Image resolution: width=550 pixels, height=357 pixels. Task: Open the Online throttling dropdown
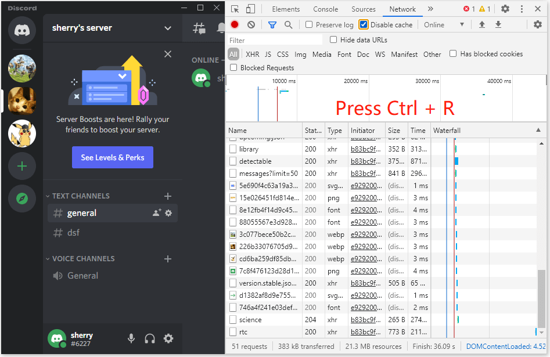point(444,24)
